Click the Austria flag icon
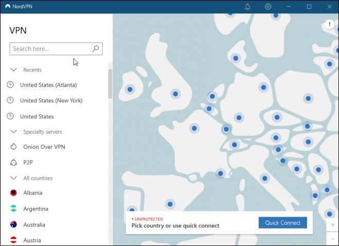 (x=13, y=240)
